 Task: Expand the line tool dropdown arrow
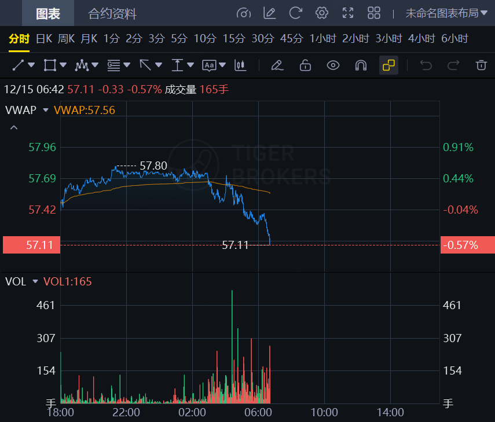31,65
